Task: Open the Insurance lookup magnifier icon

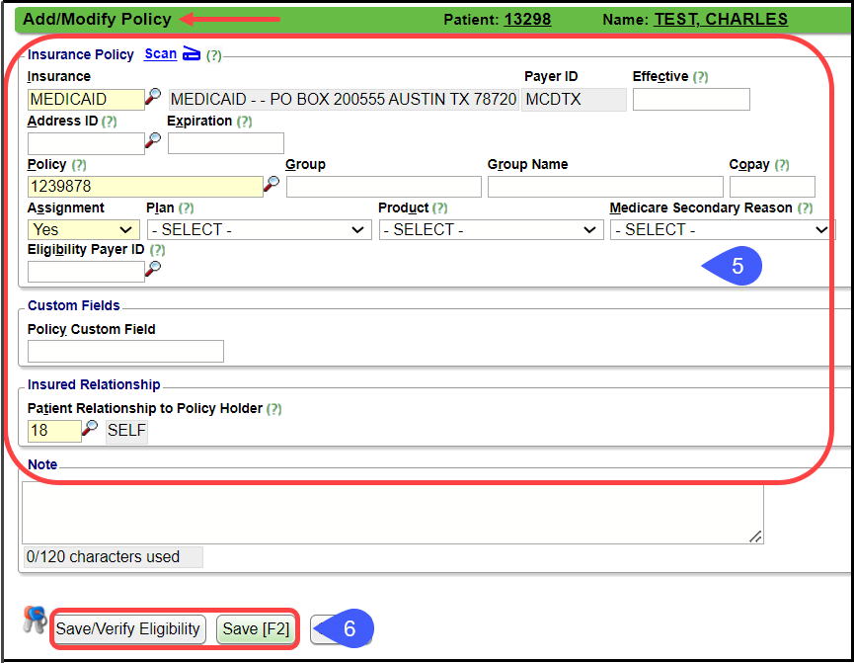Action: coord(153,97)
